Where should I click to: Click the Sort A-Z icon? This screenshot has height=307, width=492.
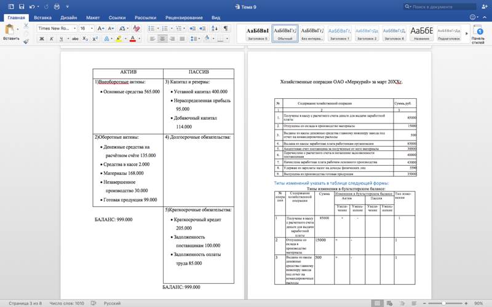(215, 28)
